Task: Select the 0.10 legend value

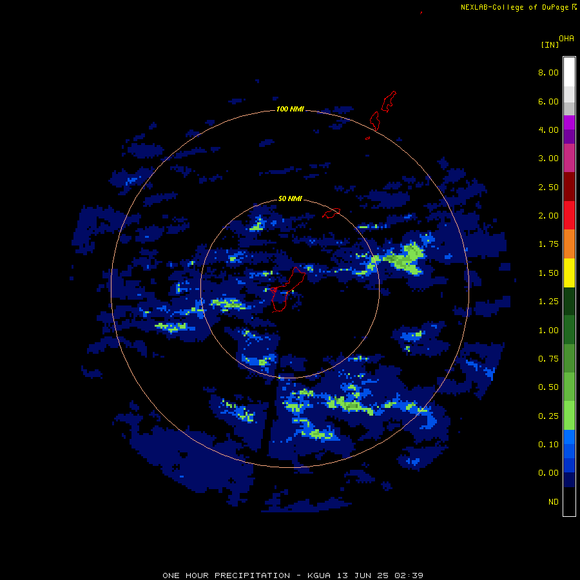Action: (548, 445)
